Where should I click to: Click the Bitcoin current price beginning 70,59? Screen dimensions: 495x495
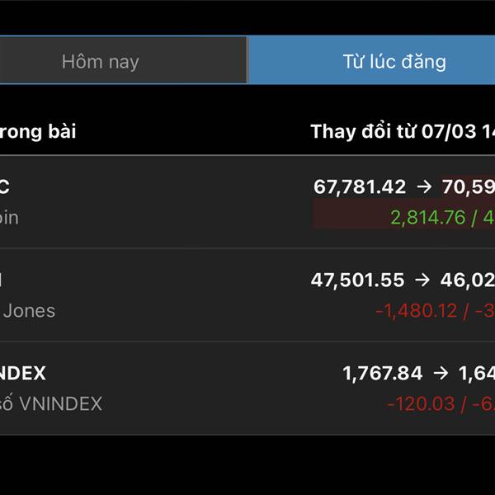[468, 187]
